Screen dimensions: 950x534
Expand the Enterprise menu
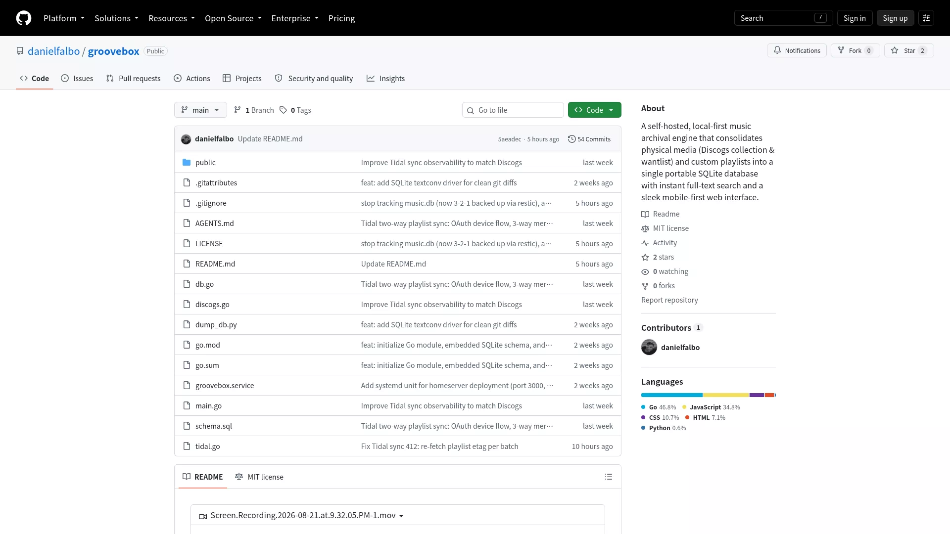coord(295,18)
